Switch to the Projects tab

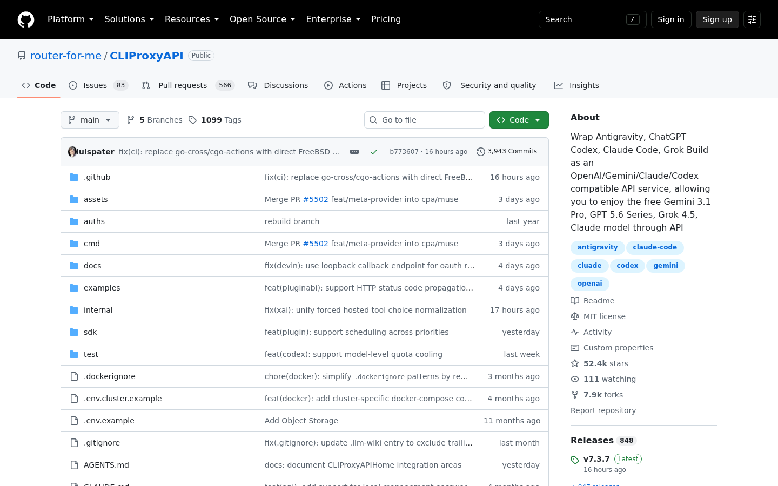[x=404, y=85]
